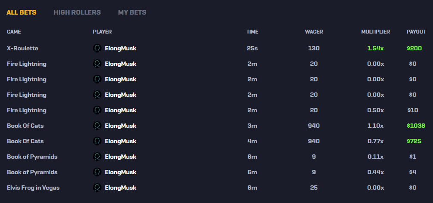
Task: Click avatar icon in Elvis Frog in Vegas row
Action: point(97,188)
